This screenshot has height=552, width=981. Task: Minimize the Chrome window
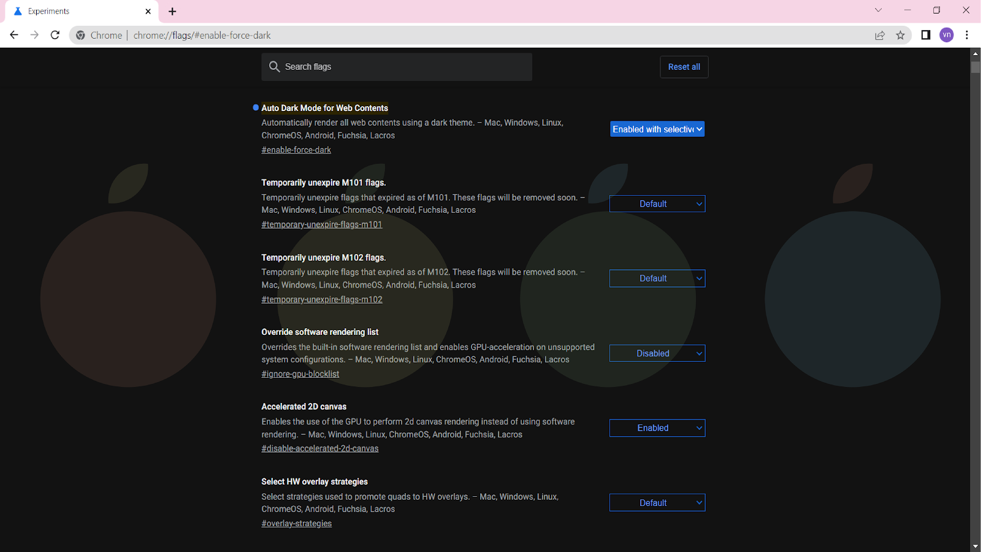[907, 10]
